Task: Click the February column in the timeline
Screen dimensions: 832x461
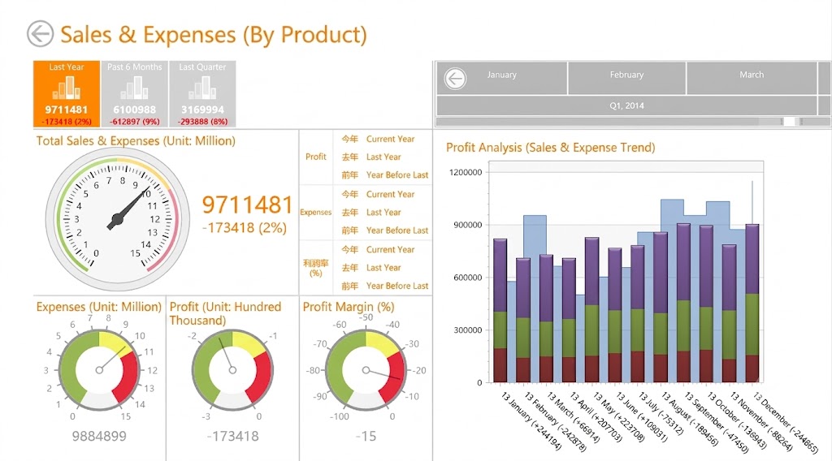Action: click(626, 78)
